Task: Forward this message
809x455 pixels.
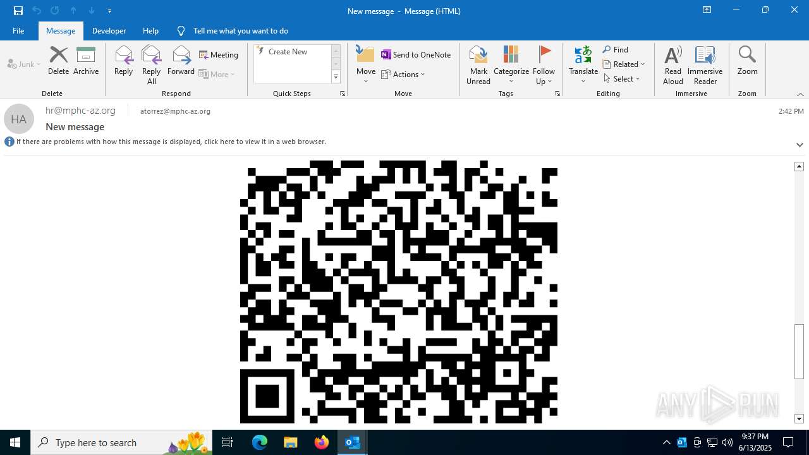Action: 181,61
